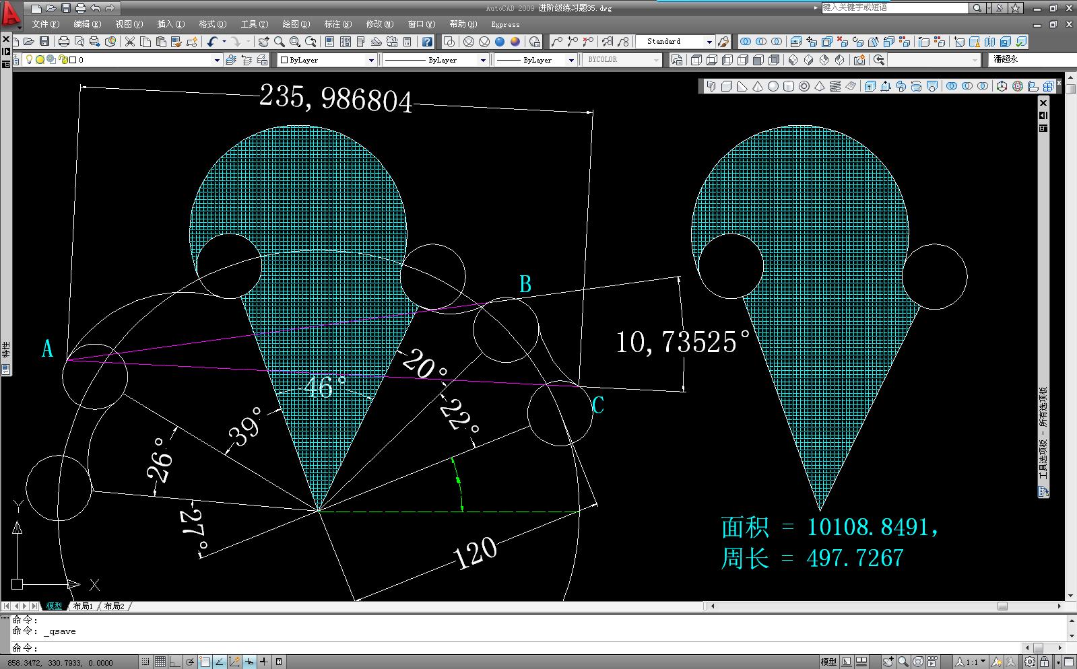Screen dimensions: 1077x669
Task: Click Undo arrow in quick access toolbar
Action: [x=96, y=8]
